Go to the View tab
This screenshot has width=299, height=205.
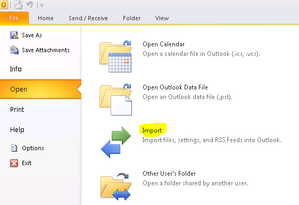[162, 18]
